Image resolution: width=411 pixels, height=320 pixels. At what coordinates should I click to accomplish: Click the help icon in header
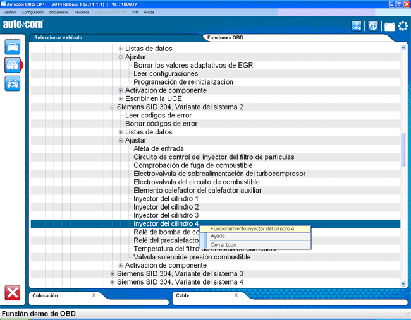373,26
